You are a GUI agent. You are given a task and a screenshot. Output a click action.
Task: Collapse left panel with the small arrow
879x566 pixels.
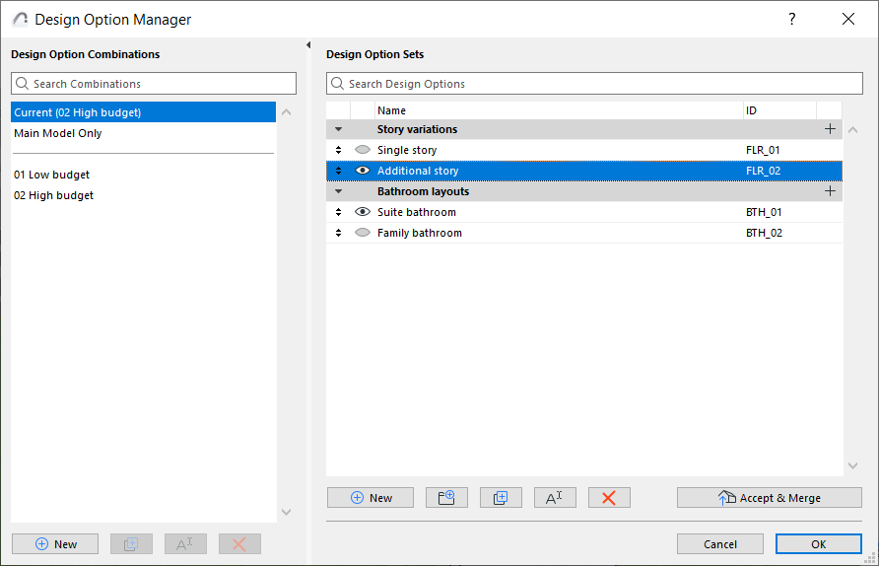click(308, 45)
